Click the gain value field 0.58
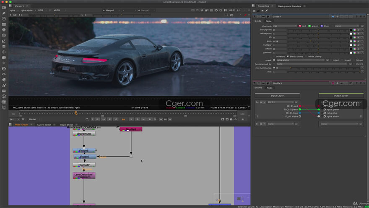Image resolution: width=369 pixels, height=208 pixels. [x=280, y=41]
